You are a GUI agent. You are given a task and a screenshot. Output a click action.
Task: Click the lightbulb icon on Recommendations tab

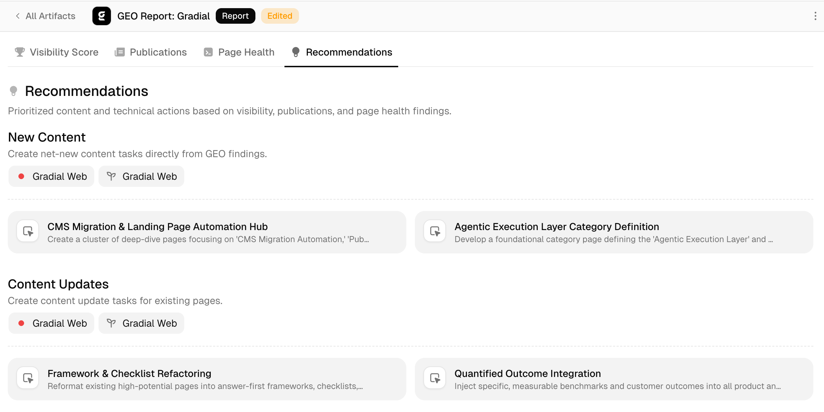point(296,52)
